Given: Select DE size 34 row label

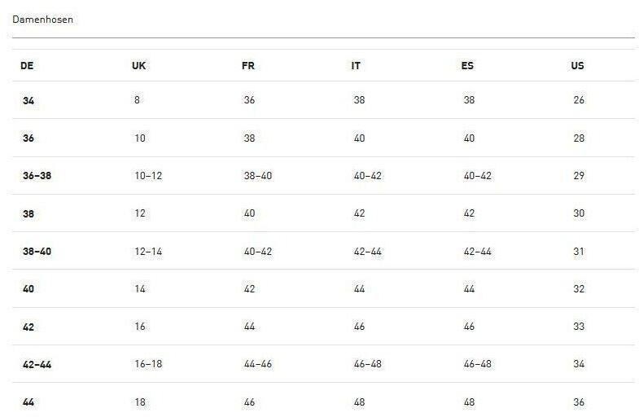Looking at the screenshot, I should [x=28, y=100].
